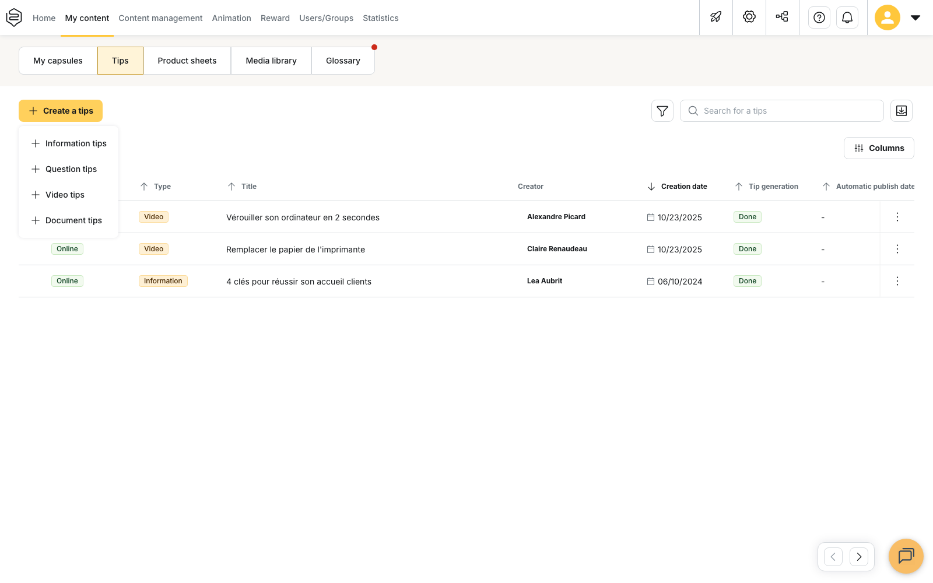Open the chat support bubble
The width and height of the screenshot is (933, 583).
point(906,556)
